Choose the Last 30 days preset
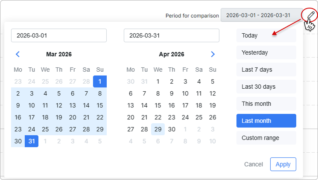 266,87
